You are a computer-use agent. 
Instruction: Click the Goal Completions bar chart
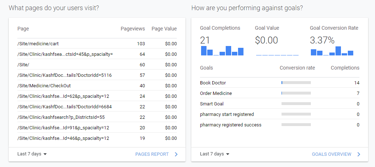(222, 51)
